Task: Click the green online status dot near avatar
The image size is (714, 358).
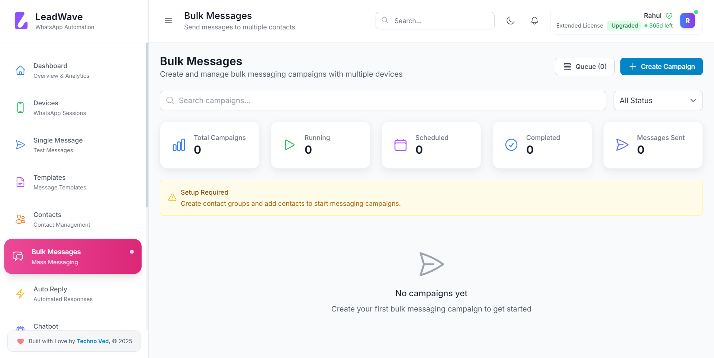Action: [x=697, y=12]
